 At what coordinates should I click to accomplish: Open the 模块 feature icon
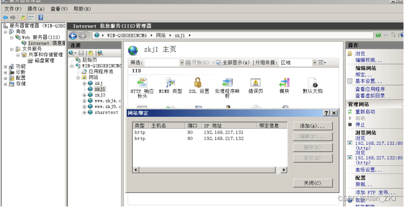[x=284, y=83]
